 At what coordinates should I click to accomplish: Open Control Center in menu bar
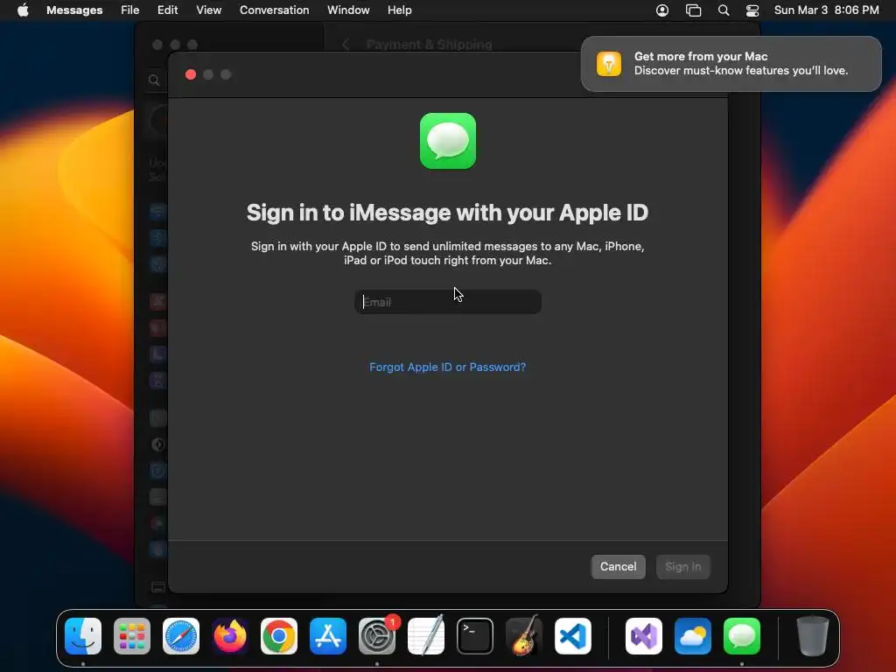pos(752,10)
